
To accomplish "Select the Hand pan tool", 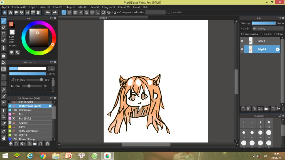I will (3, 138).
